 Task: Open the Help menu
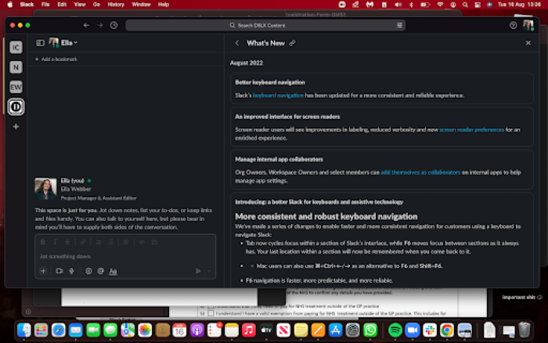pyautogui.click(x=164, y=5)
